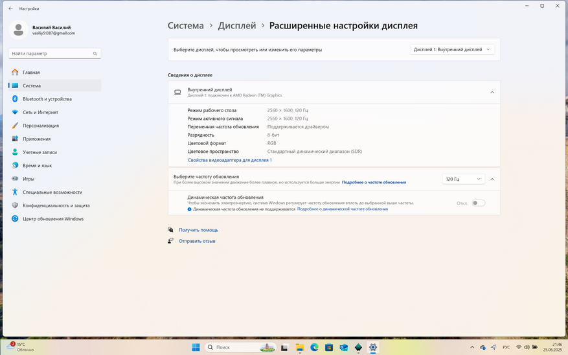Open Персонализация settings
568x355 pixels.
[x=54, y=126]
